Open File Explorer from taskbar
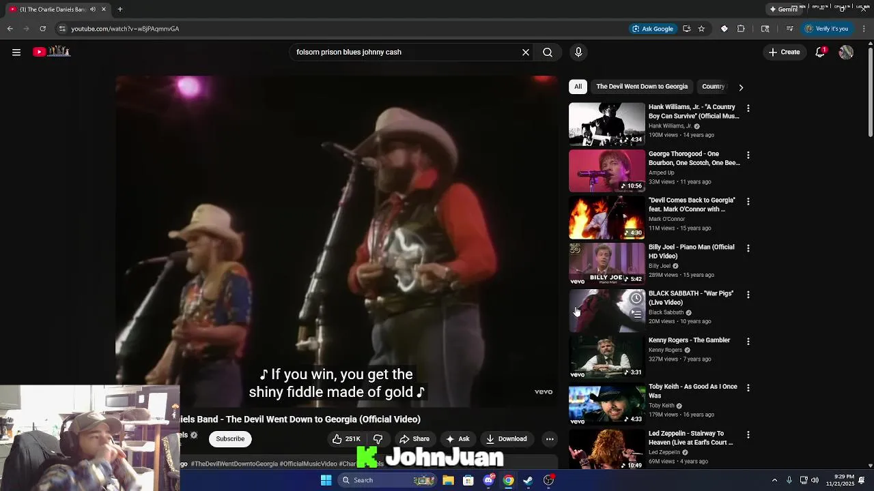Image resolution: width=874 pixels, height=491 pixels. pyautogui.click(x=448, y=480)
